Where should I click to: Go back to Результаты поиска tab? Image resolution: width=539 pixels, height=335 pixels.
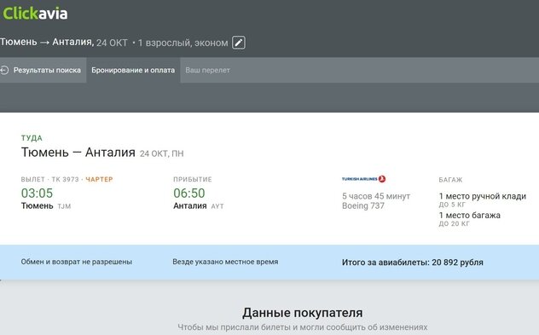pyautogui.click(x=43, y=70)
